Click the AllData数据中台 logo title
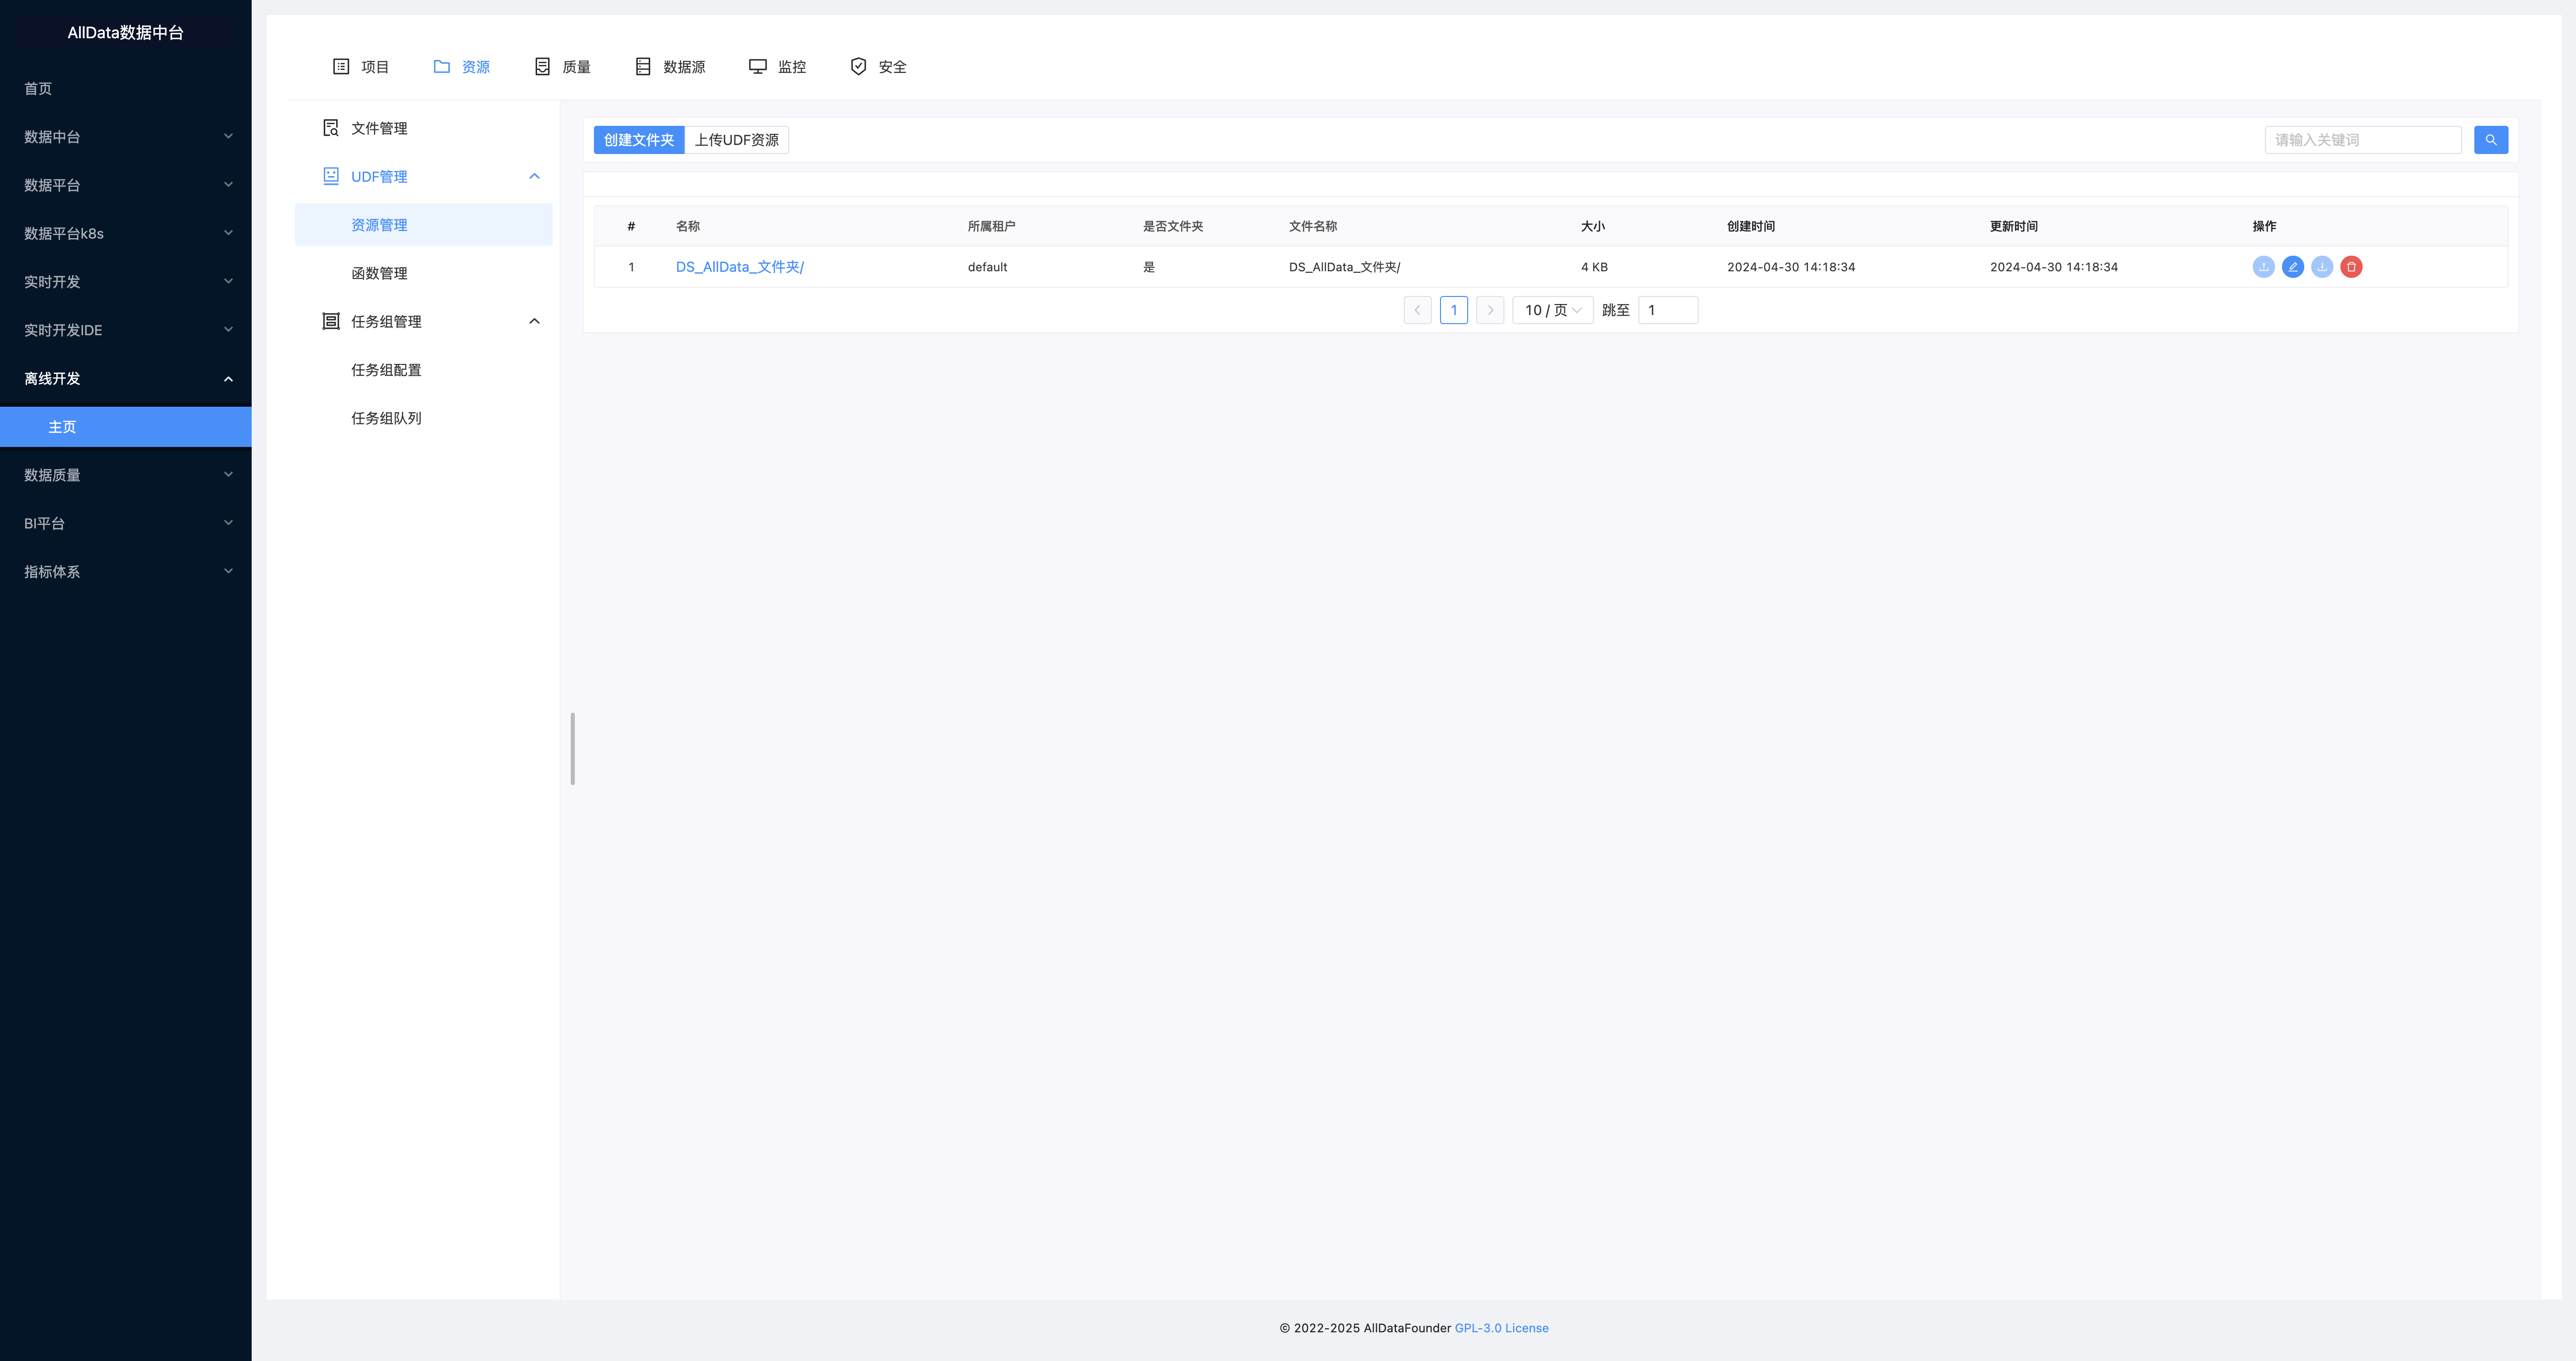2576x1361 pixels. click(126, 32)
